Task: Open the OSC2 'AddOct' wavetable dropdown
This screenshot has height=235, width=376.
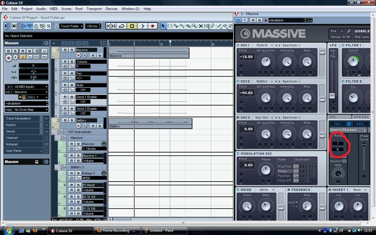Action: (x=264, y=81)
